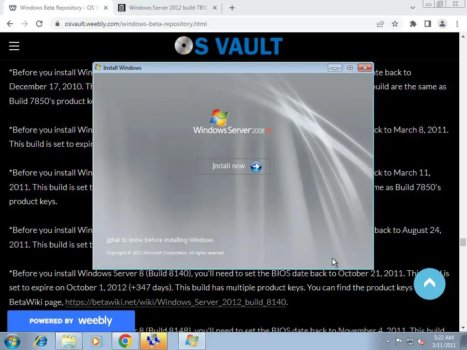Viewport: 467px width, 350px height.
Task: Click the text 'December 17, 2010.'
Action: click(46, 87)
